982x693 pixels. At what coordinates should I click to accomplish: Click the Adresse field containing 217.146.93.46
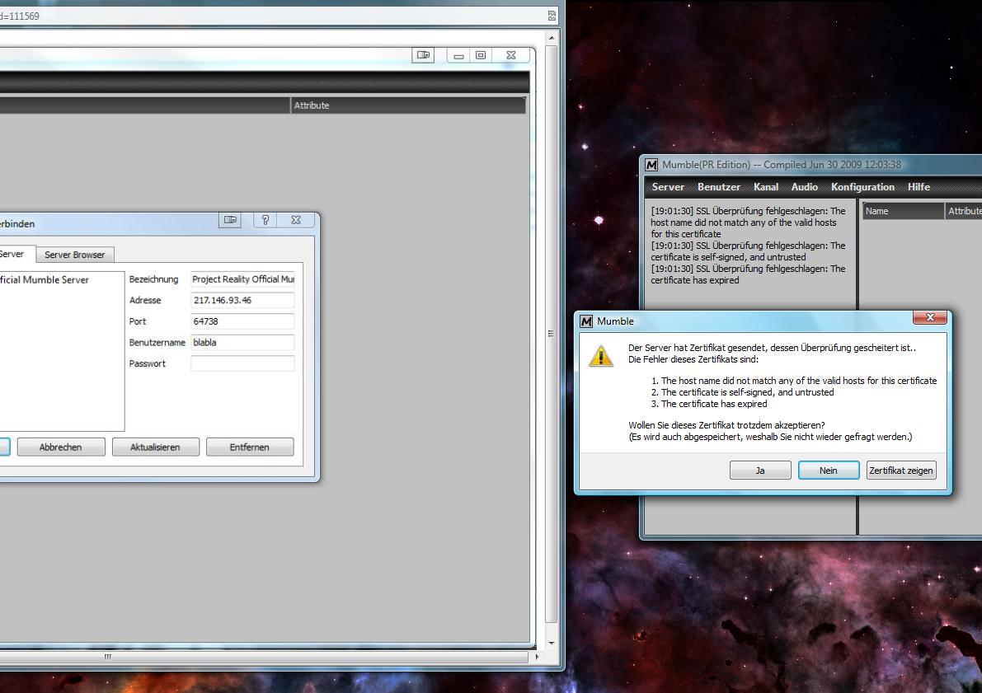click(242, 301)
